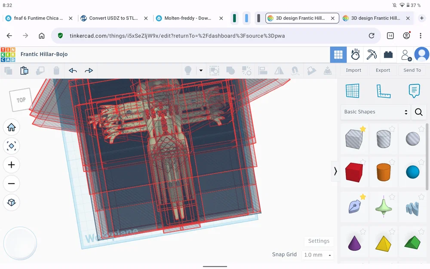Open the visibility dropdown arrow beside lightbulb

(201, 71)
